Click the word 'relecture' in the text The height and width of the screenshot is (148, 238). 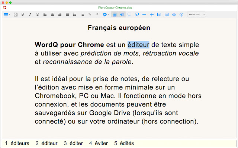165,79
